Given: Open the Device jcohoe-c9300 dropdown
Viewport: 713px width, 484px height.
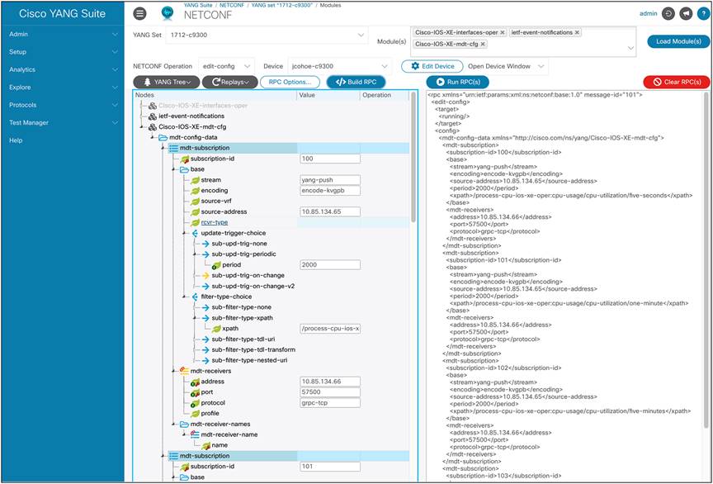Looking at the screenshot, I should [x=339, y=66].
